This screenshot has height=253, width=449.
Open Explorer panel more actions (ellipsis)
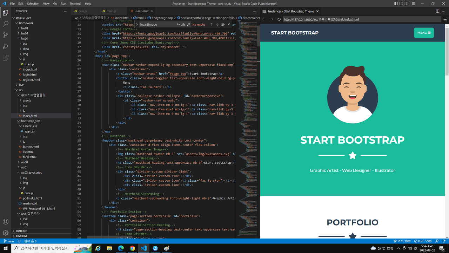tap(66, 11)
